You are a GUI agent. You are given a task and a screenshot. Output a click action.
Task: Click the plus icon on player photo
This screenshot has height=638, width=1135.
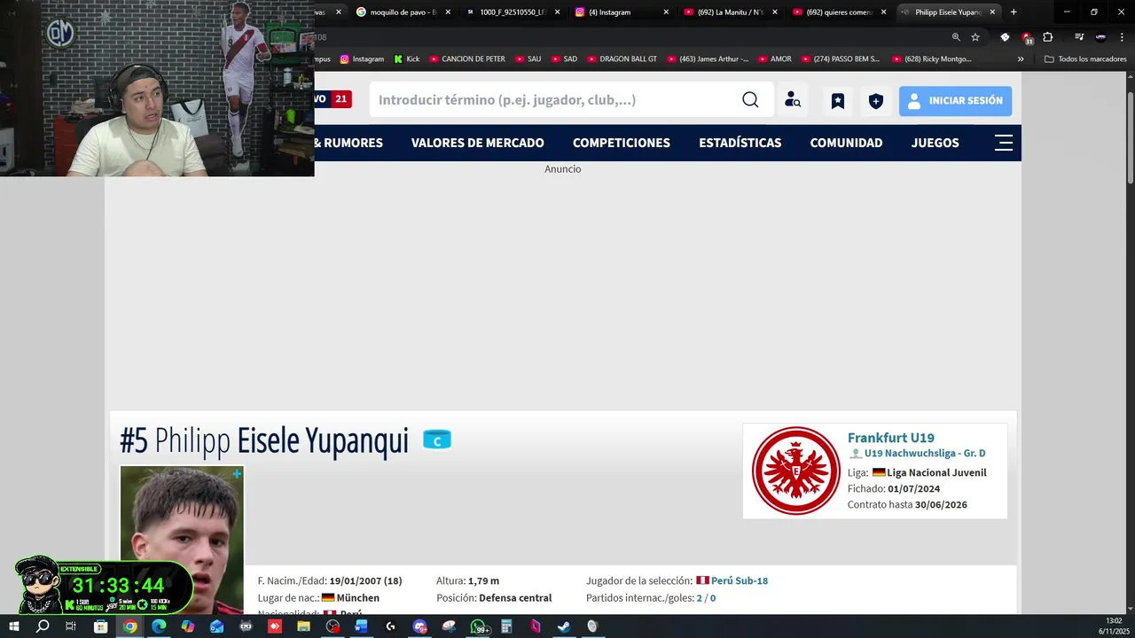[237, 474]
